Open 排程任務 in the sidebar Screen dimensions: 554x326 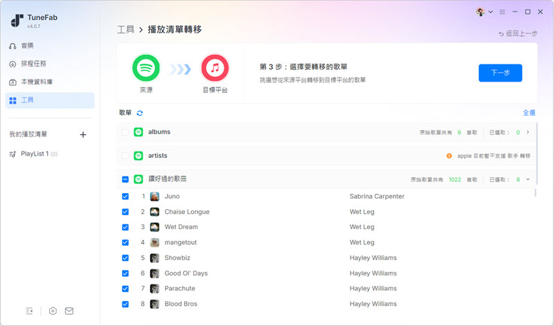(50, 64)
